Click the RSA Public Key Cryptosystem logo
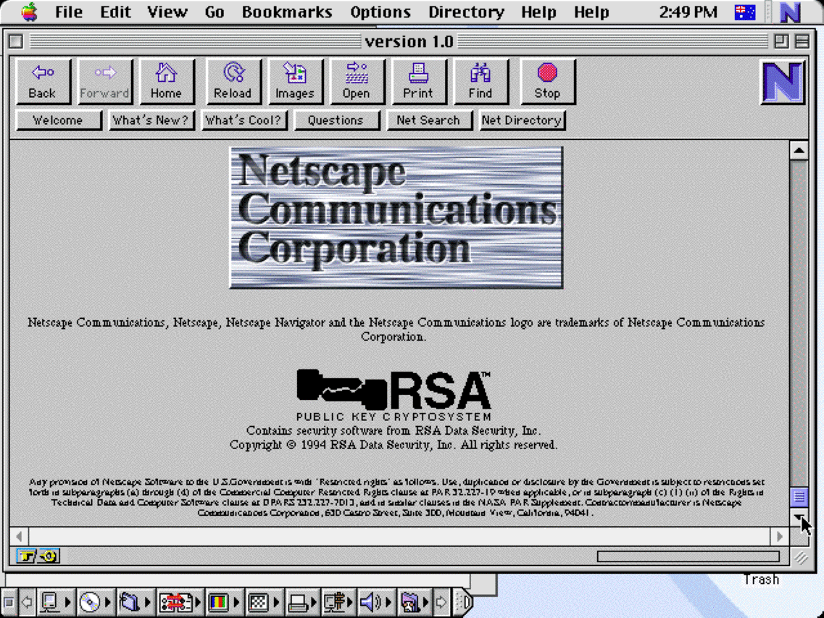824x618 pixels. (394, 395)
